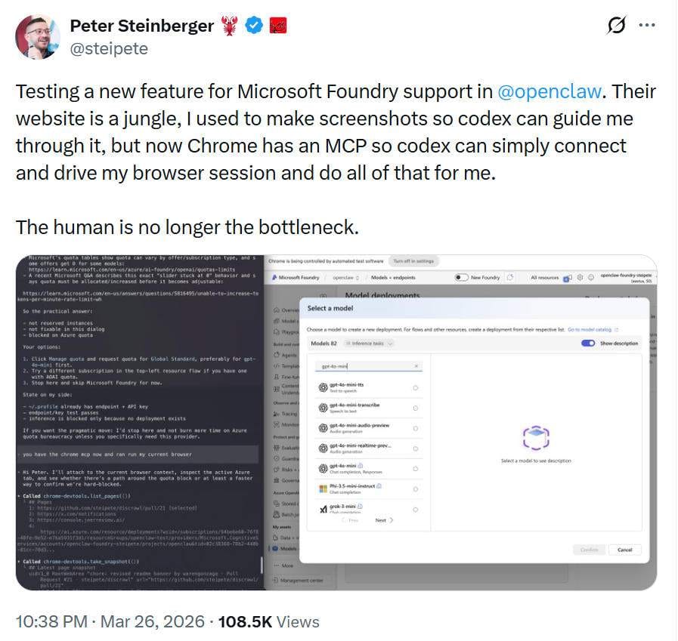Image resolution: width=678 pixels, height=641 pixels.
Task: Select the gpt-4o-mini-transcribe radio button
Action: [415, 408]
